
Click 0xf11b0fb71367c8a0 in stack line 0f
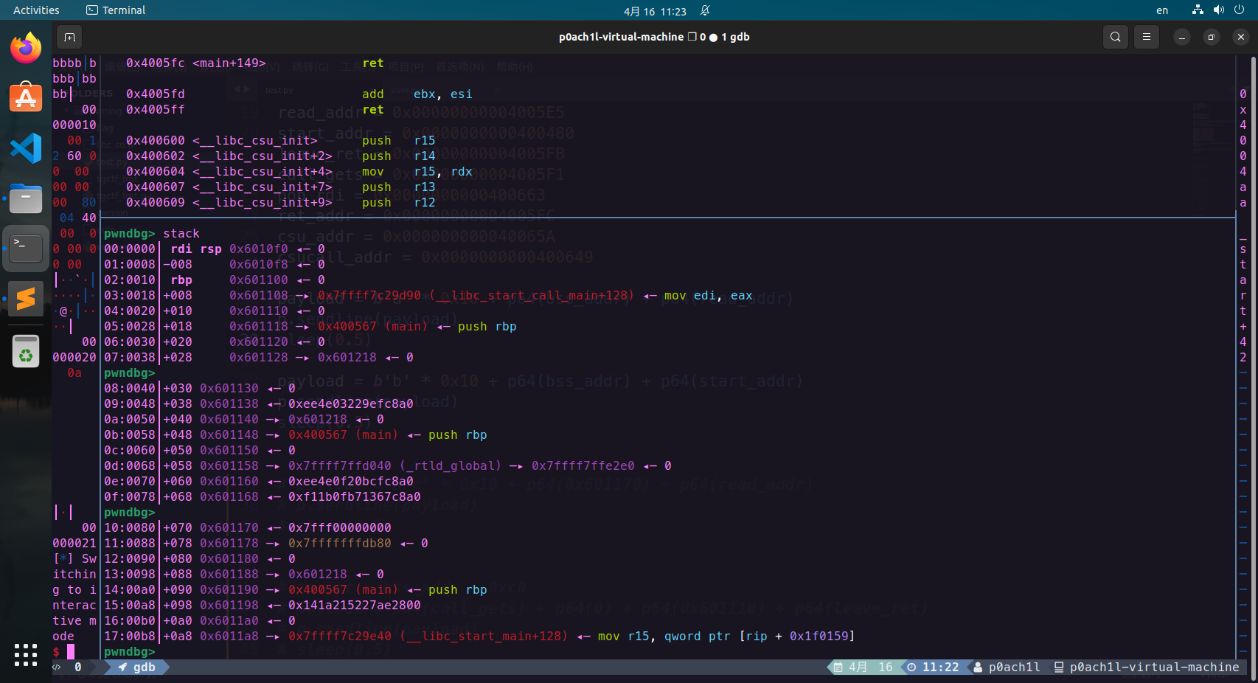pyautogui.click(x=355, y=496)
